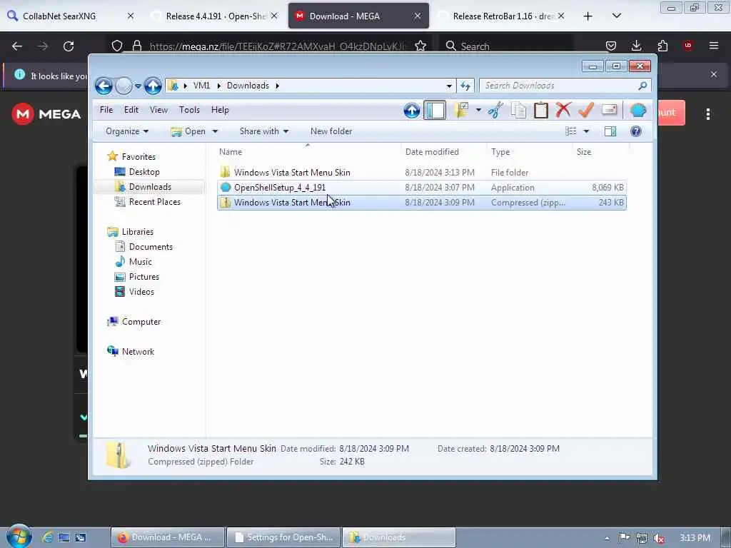
Task: Cut the selection with the scissors icon
Action: (x=496, y=111)
